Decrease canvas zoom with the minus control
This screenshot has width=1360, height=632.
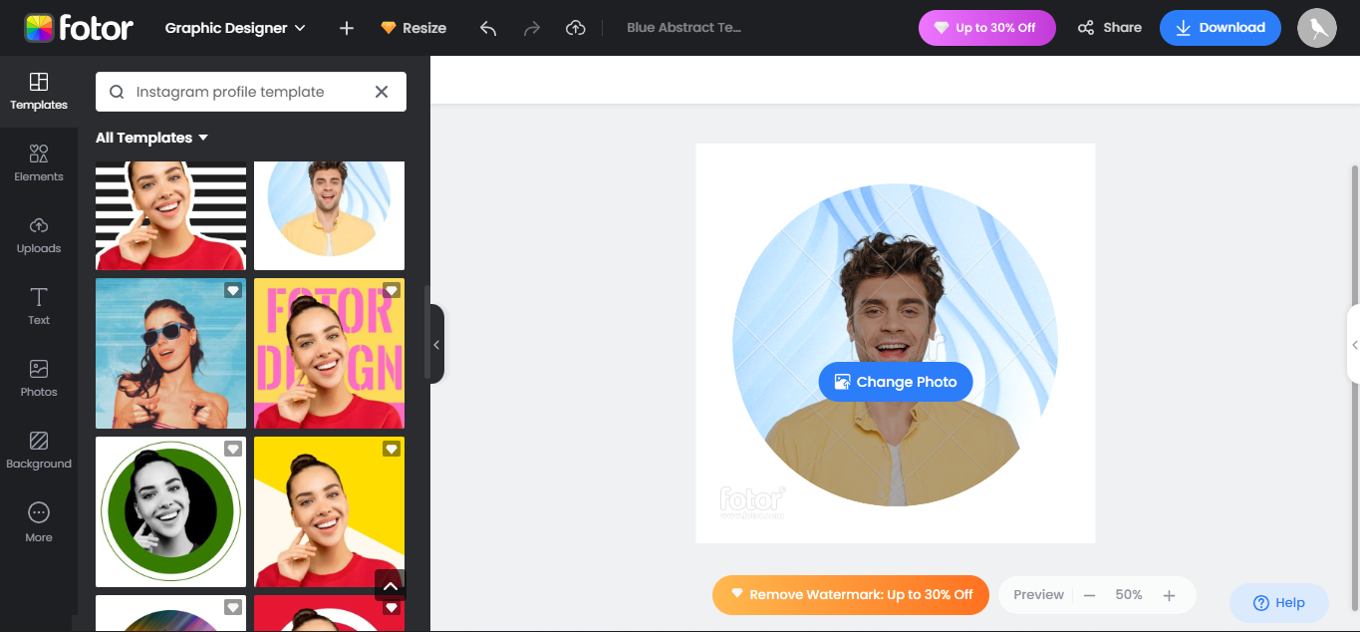pyautogui.click(x=1089, y=594)
